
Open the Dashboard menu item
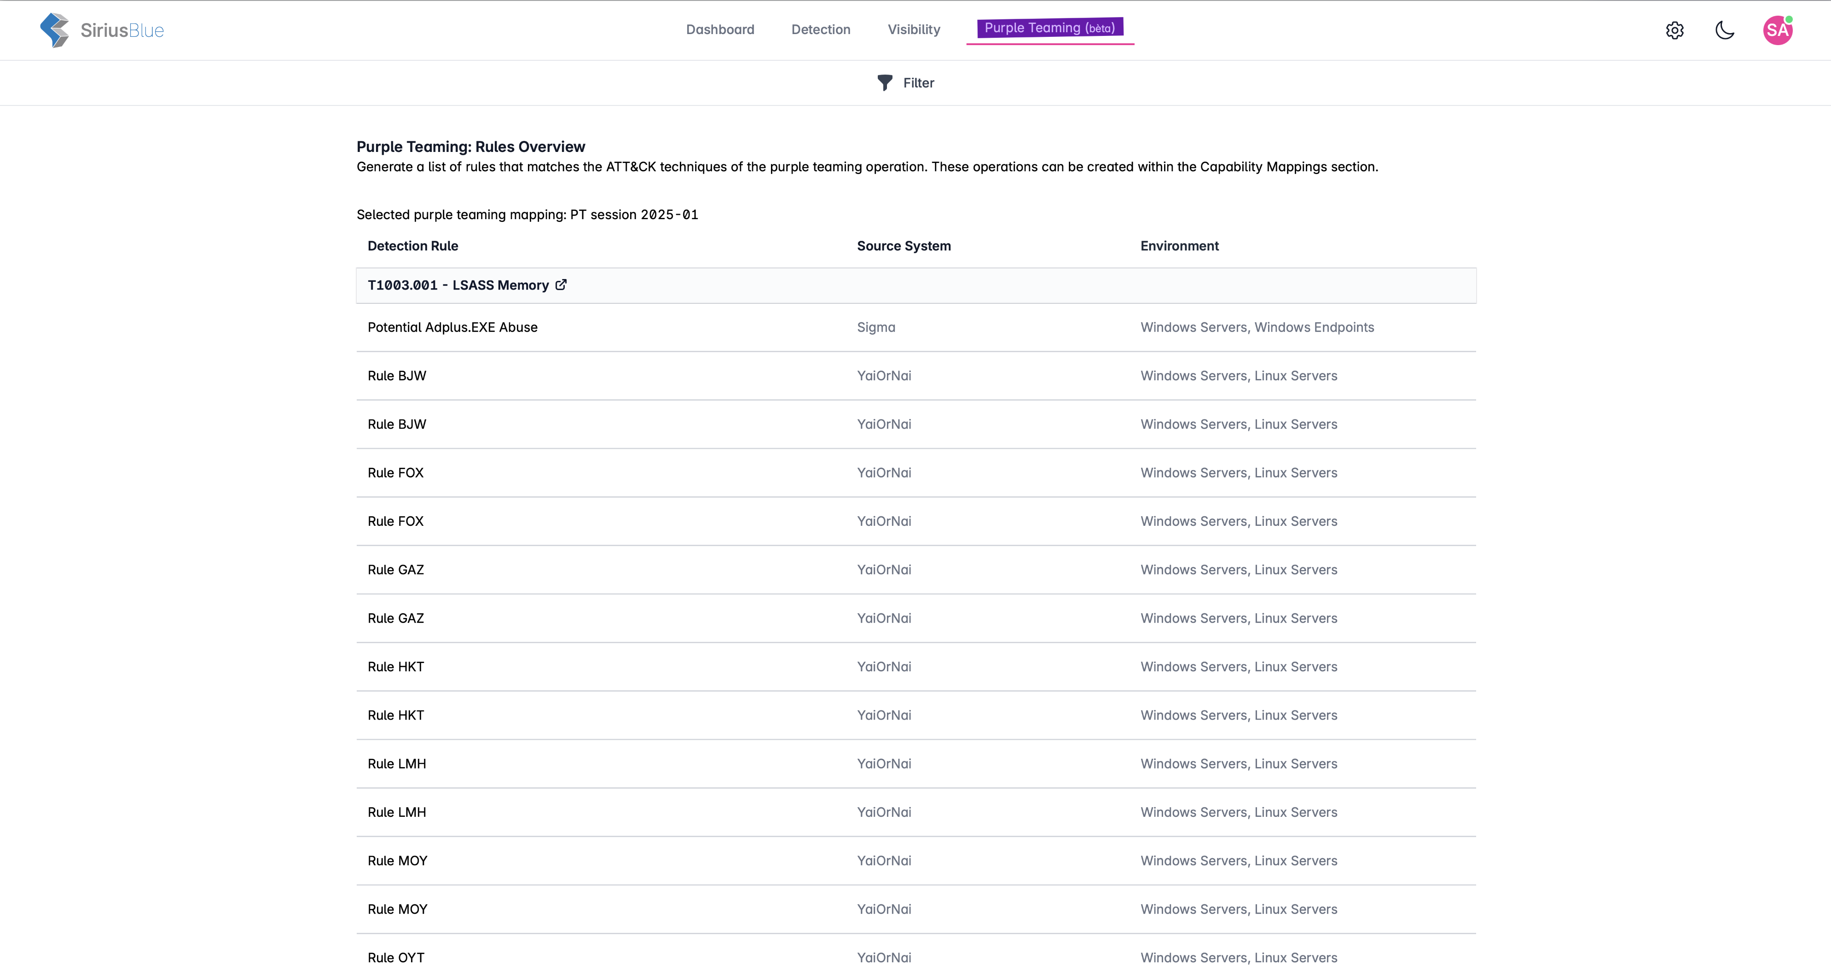point(720,29)
